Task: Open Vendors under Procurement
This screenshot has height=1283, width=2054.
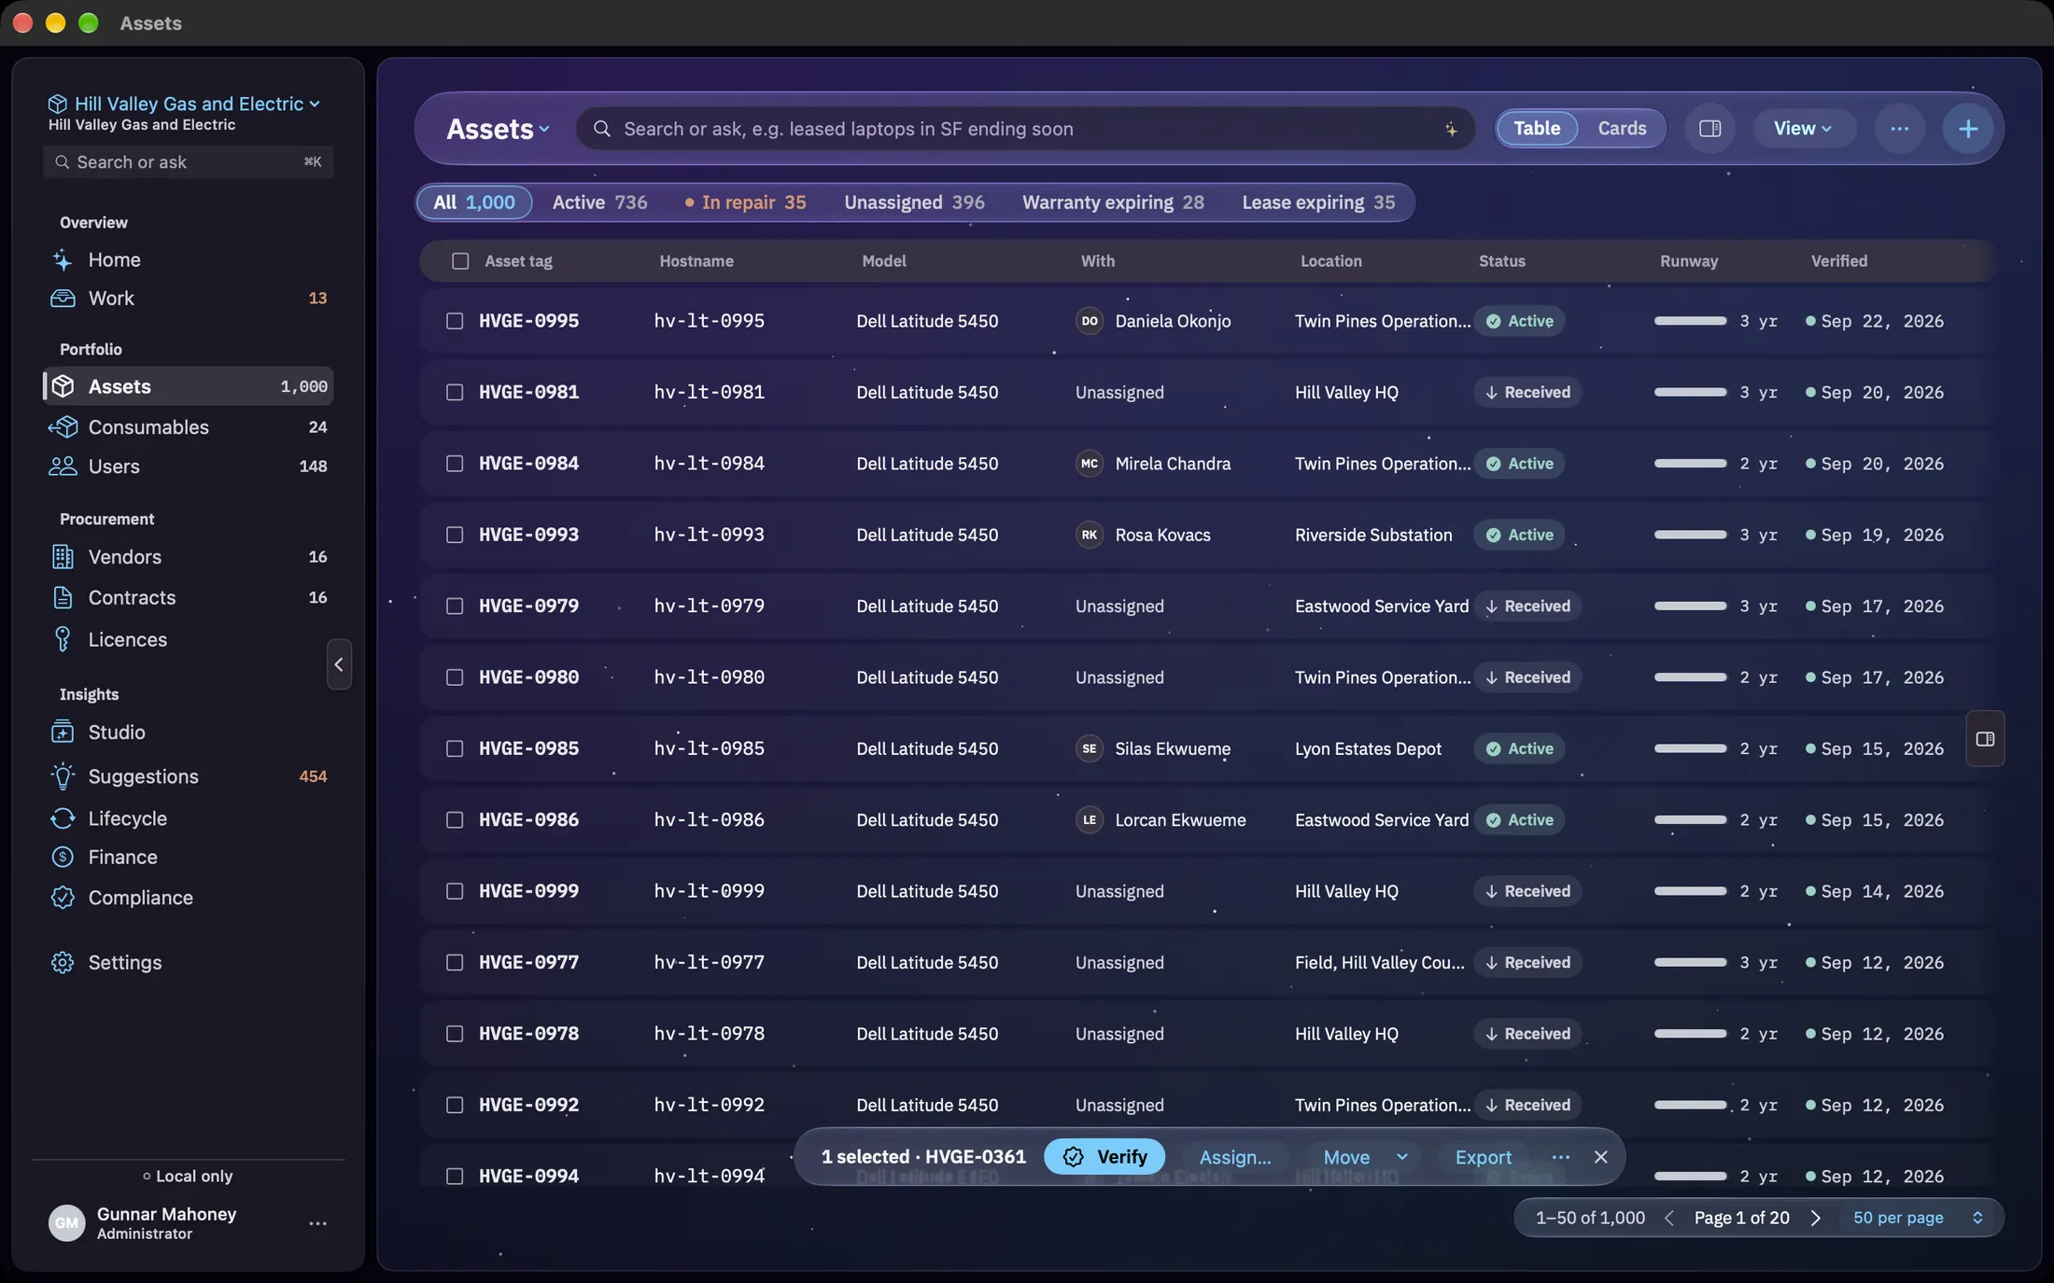Action: tap(188, 557)
